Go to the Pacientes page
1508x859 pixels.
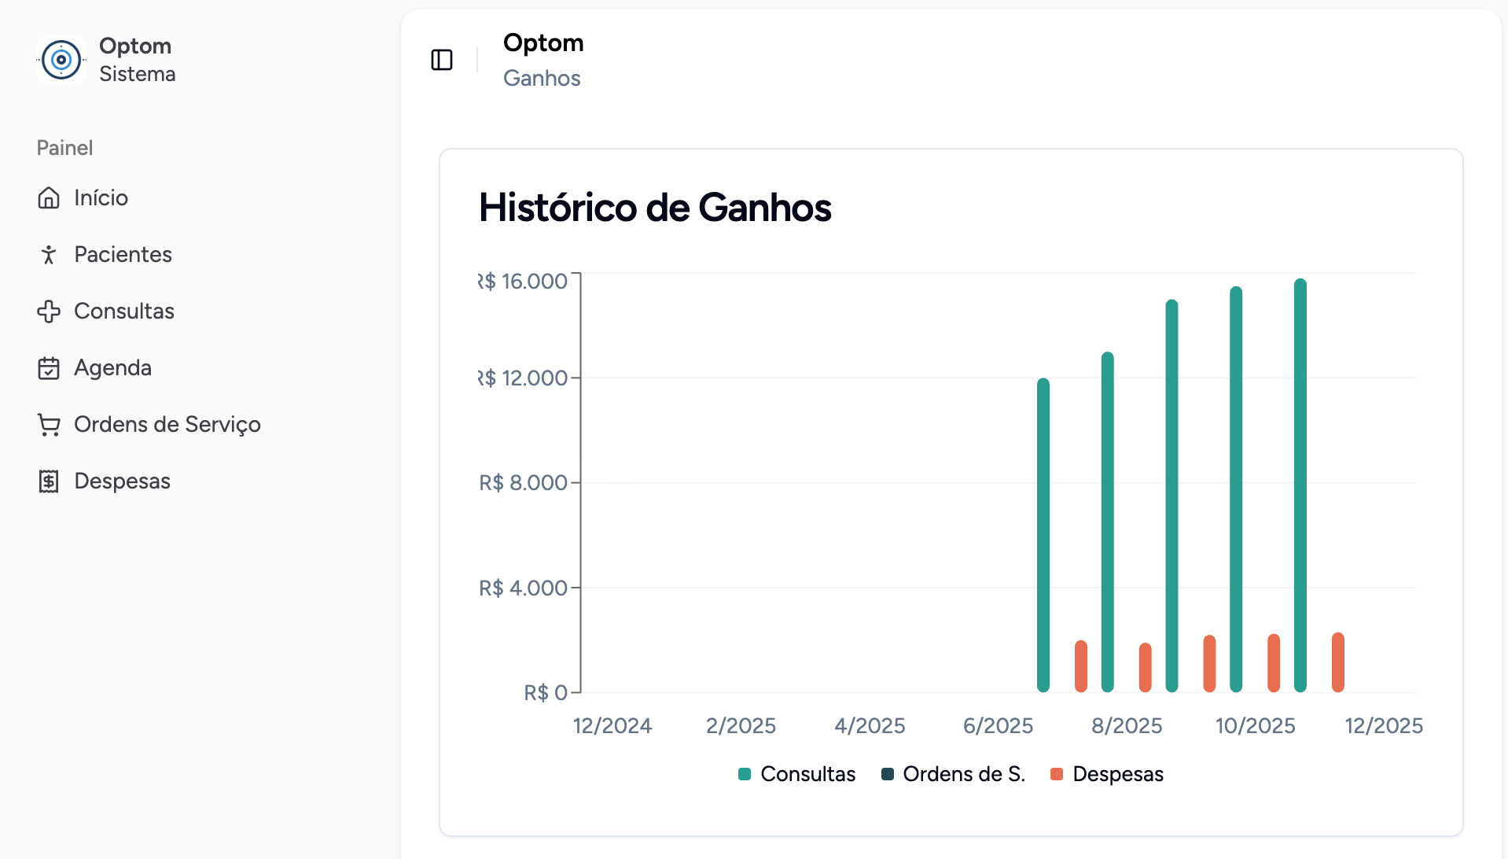click(123, 255)
